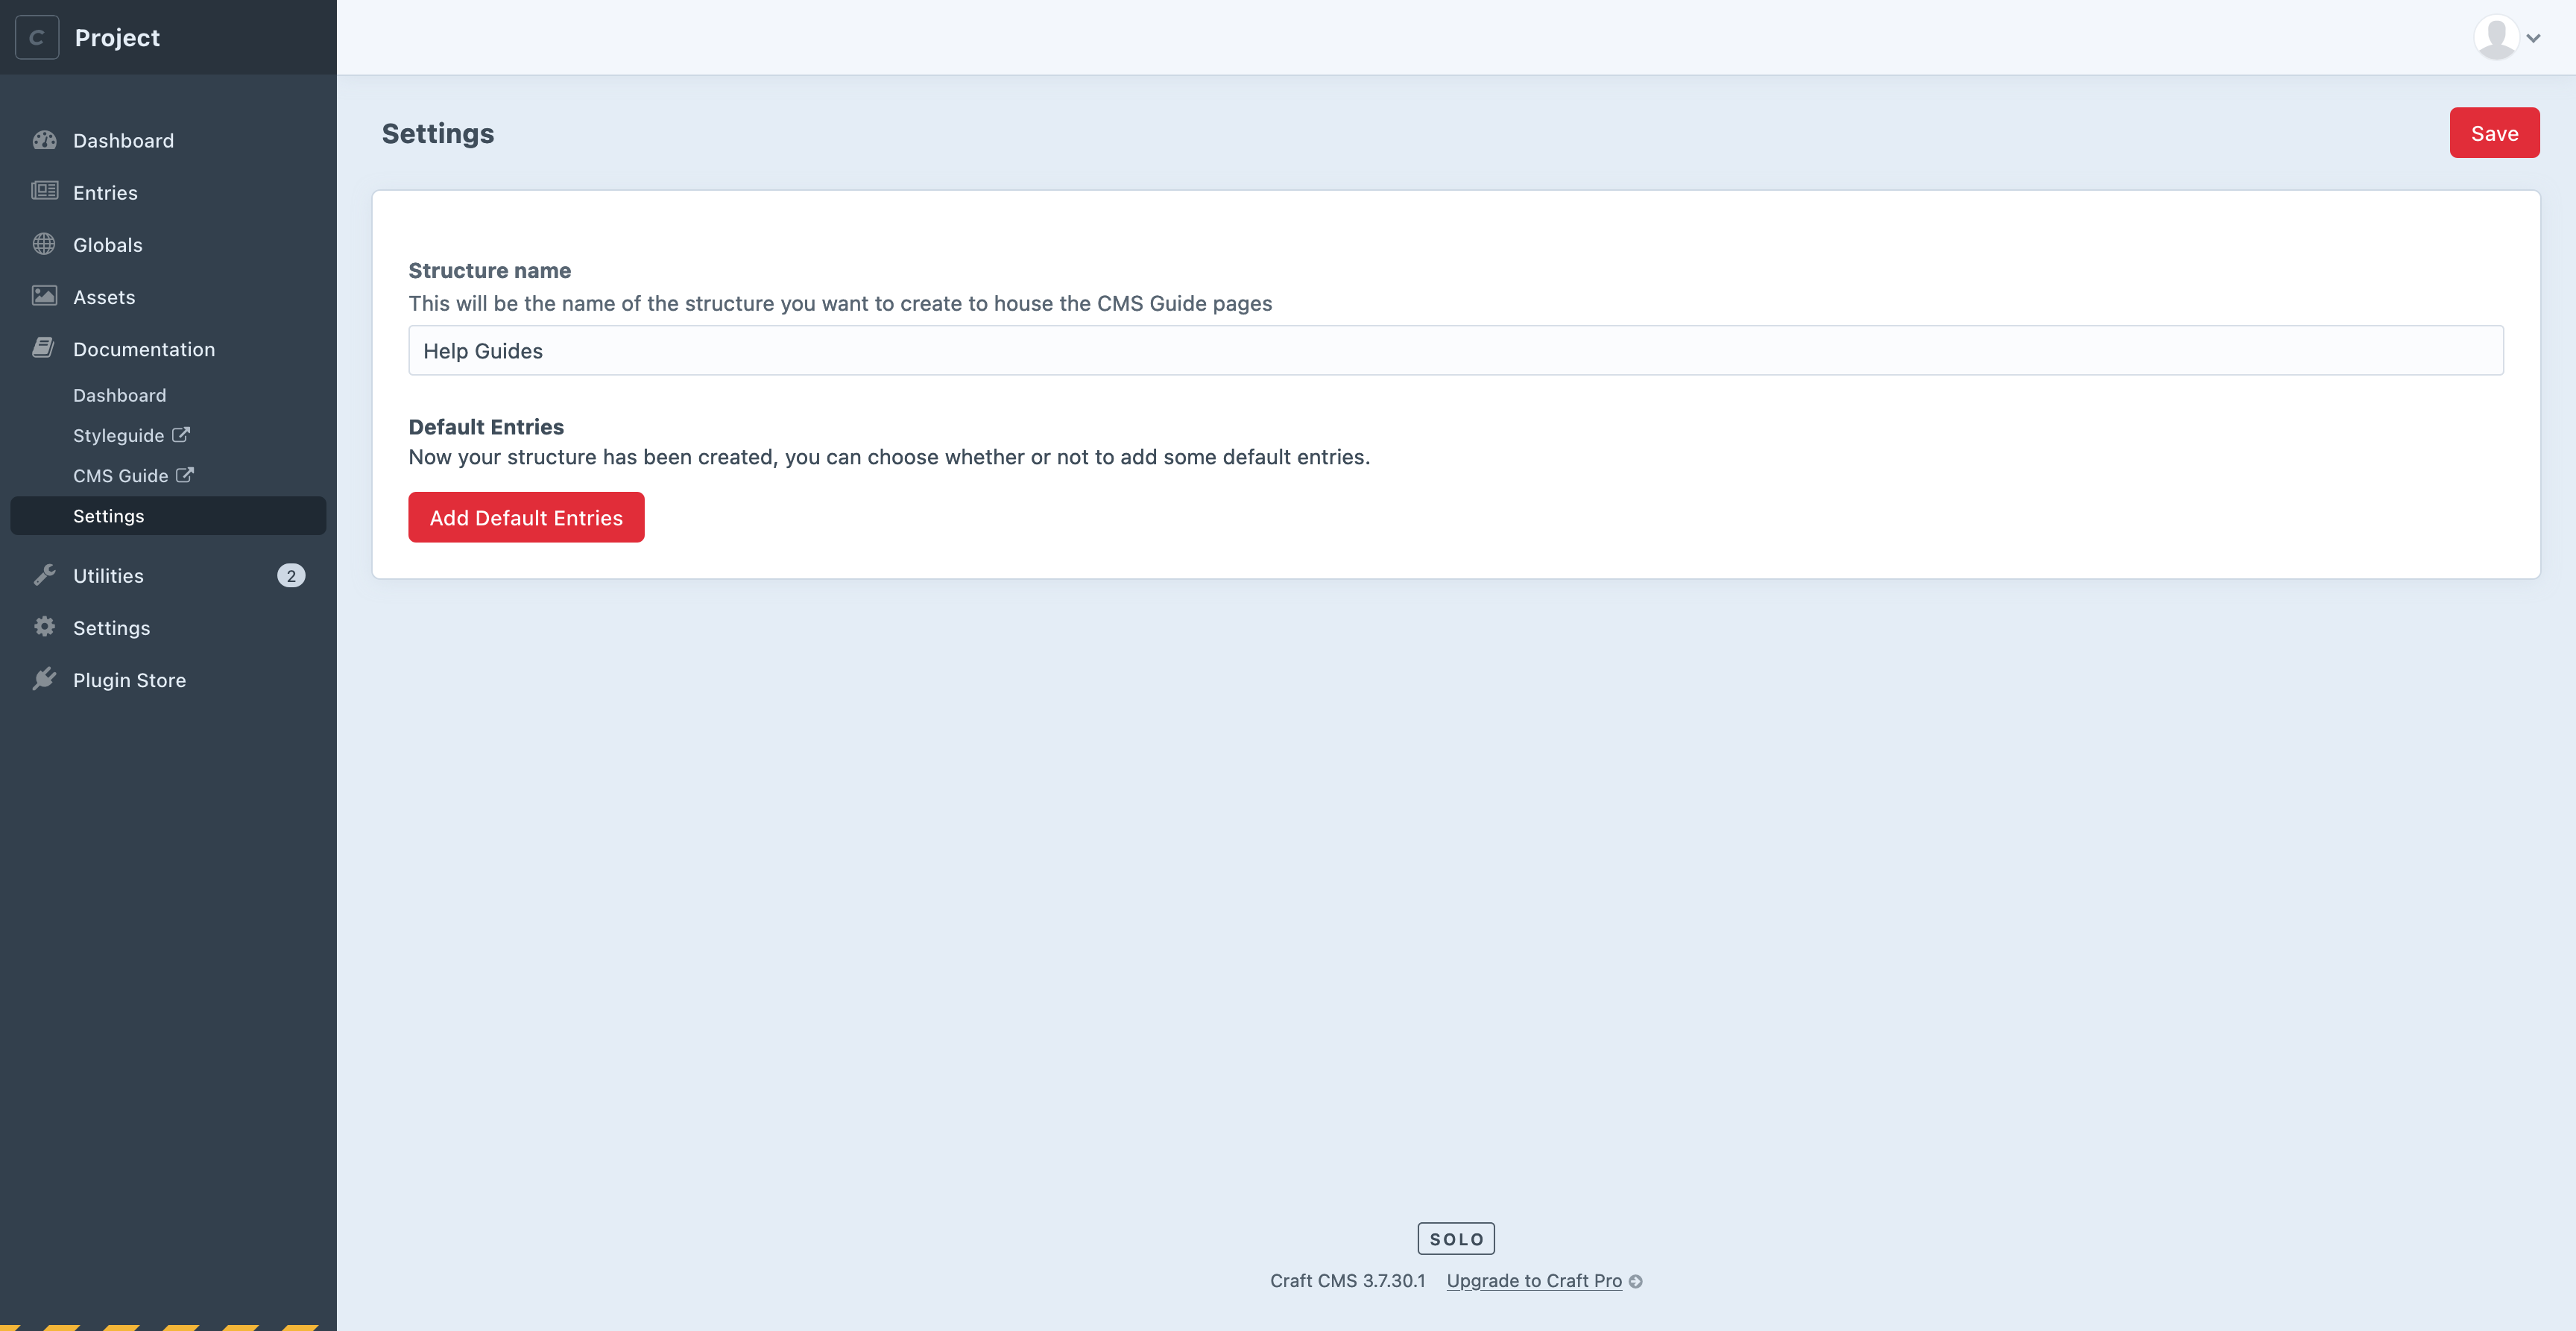
Task: Click the Plugin Store icon in sidebar
Action: tap(44, 679)
